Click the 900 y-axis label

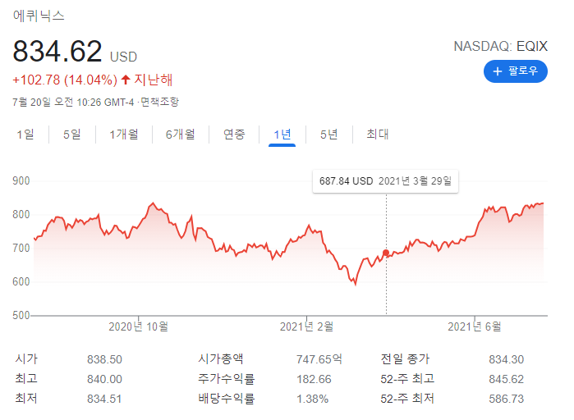click(x=21, y=180)
